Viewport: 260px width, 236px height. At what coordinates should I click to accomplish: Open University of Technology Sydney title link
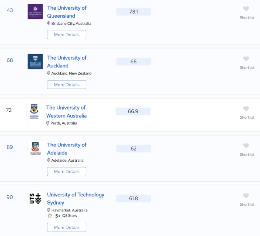click(x=76, y=199)
